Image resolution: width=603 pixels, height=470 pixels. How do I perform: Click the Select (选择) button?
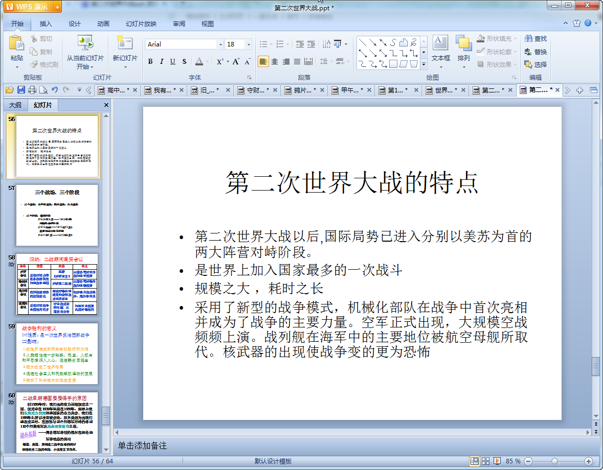535,64
